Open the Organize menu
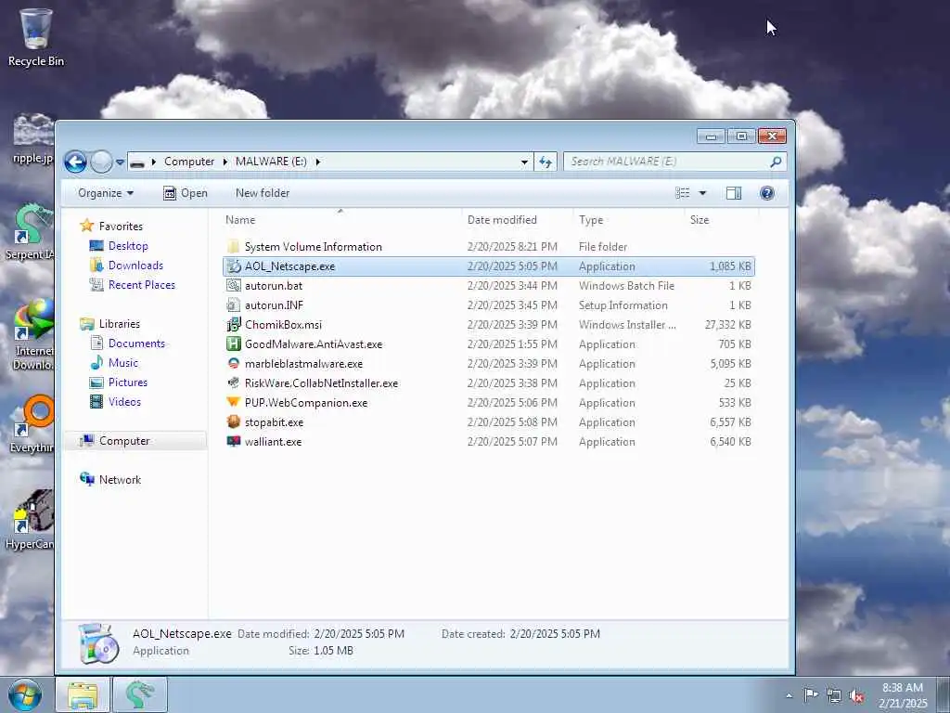 pos(106,193)
